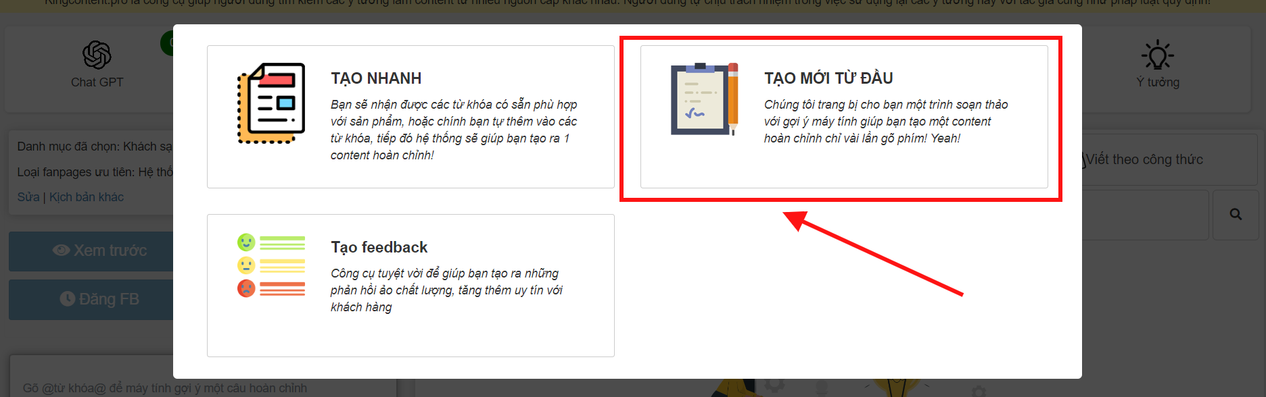Click the Ý tưởng label
1266x397 pixels.
1158,82
